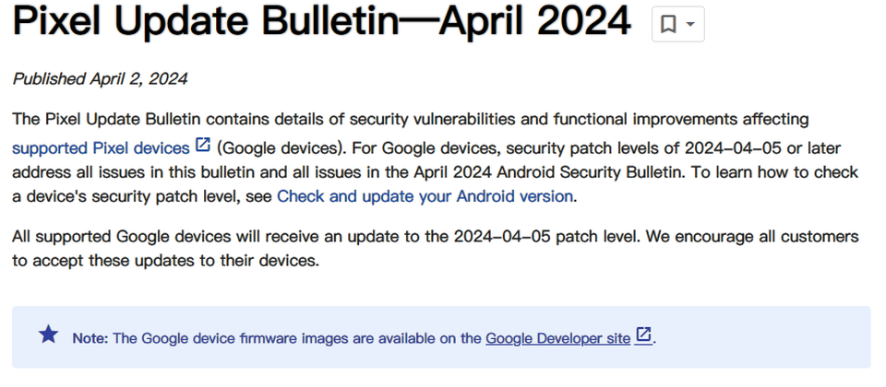886x387 pixels.
Task: Click external-link icon after supported Pixel devices
Action: (x=203, y=145)
